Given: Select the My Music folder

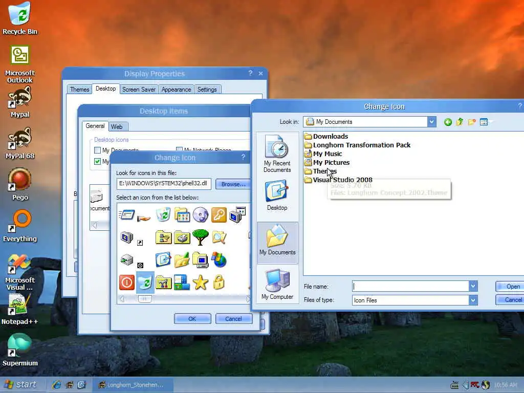Looking at the screenshot, I should click(323, 154).
